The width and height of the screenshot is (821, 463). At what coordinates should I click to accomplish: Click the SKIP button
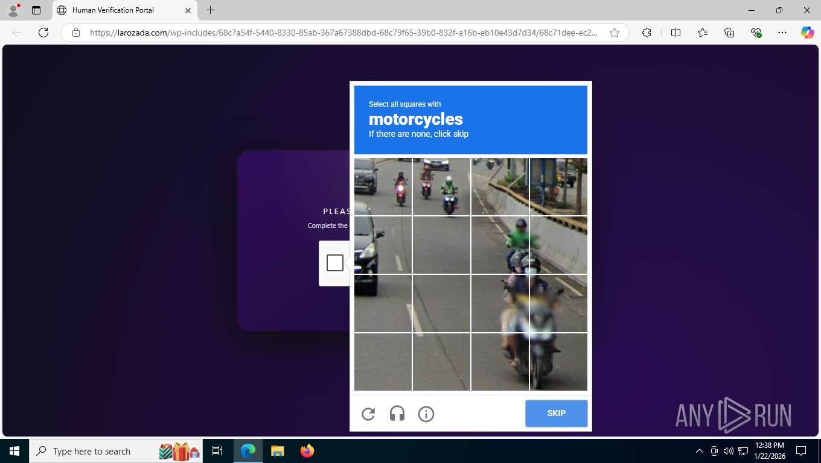tap(556, 414)
